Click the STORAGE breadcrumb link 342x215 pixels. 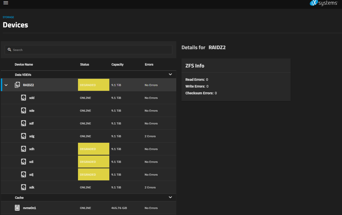[8, 17]
